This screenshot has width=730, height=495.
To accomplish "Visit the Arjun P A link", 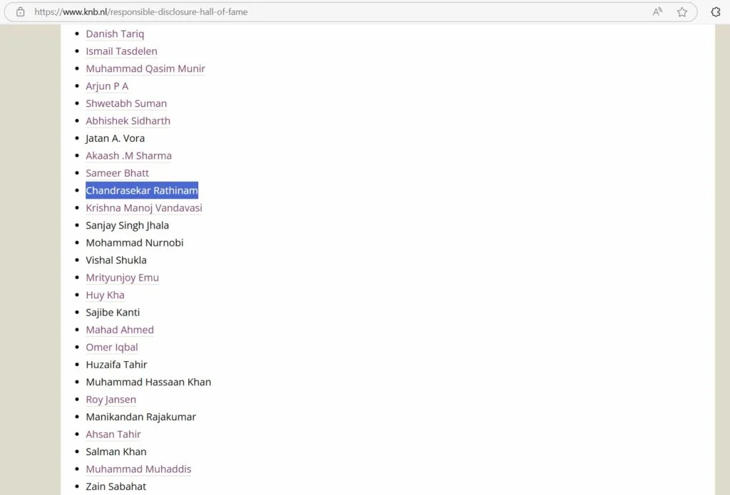I will pyautogui.click(x=107, y=86).
